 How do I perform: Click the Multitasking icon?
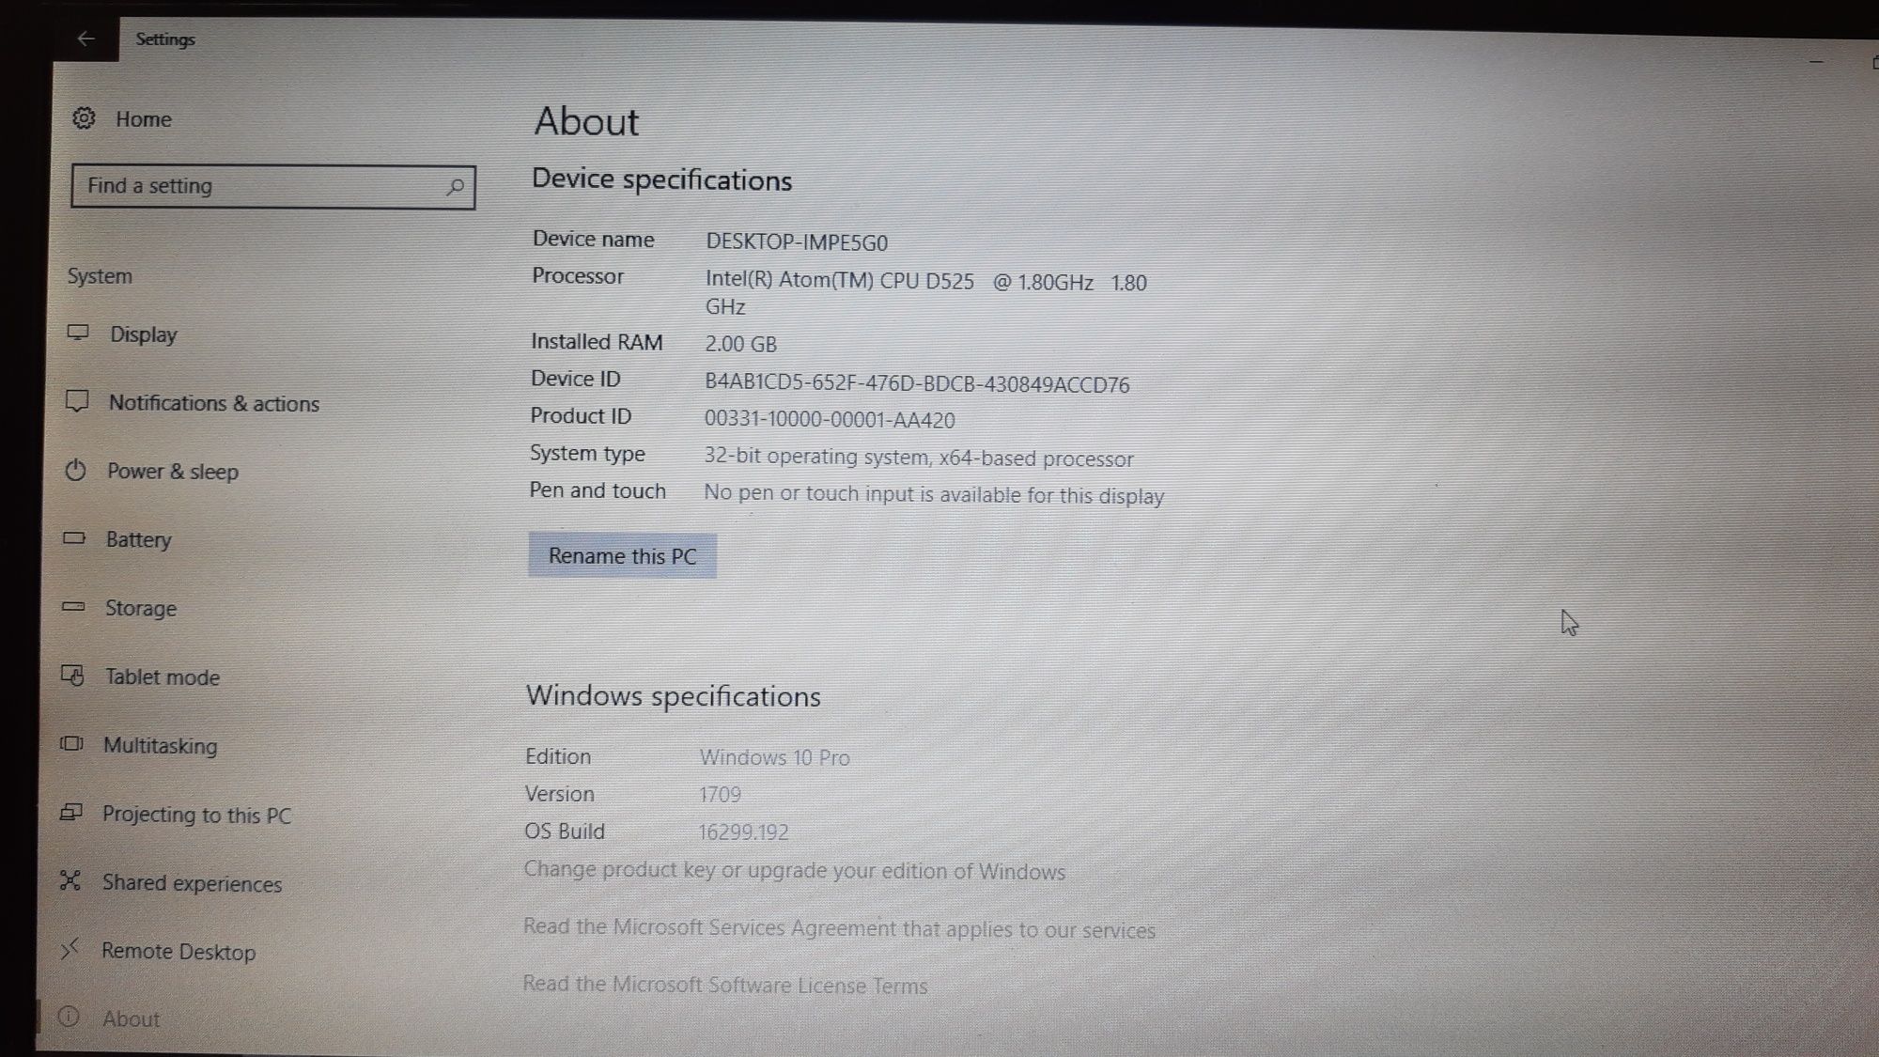coord(70,744)
